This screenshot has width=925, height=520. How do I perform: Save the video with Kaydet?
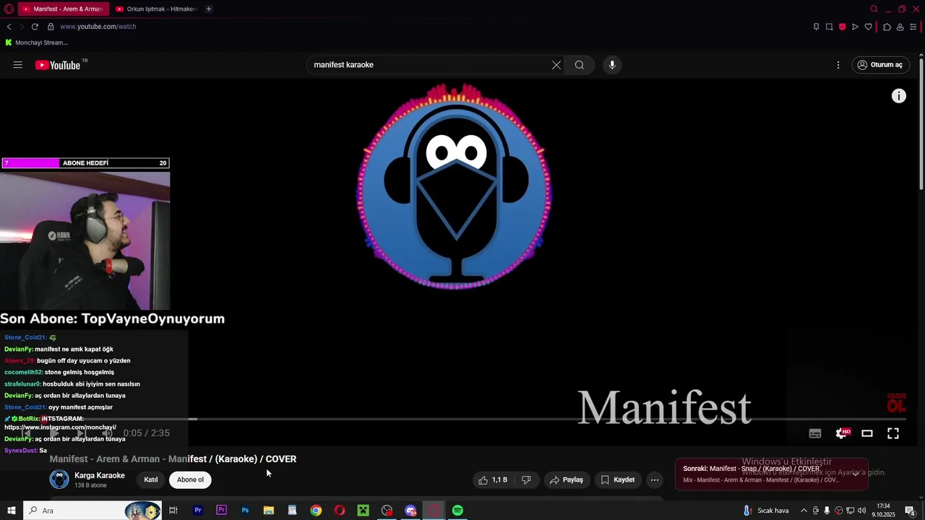[x=617, y=480]
